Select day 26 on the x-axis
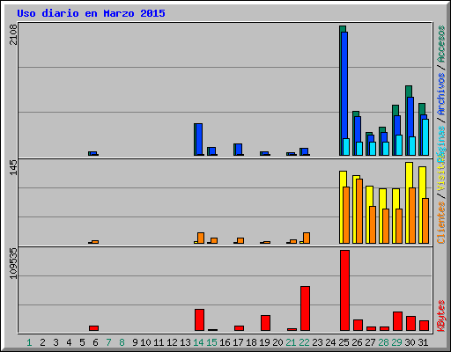This screenshot has width=451, height=352. [357, 342]
